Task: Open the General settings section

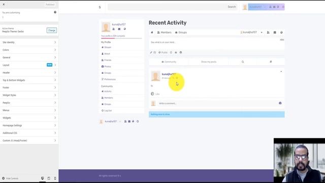Action: click(29, 57)
